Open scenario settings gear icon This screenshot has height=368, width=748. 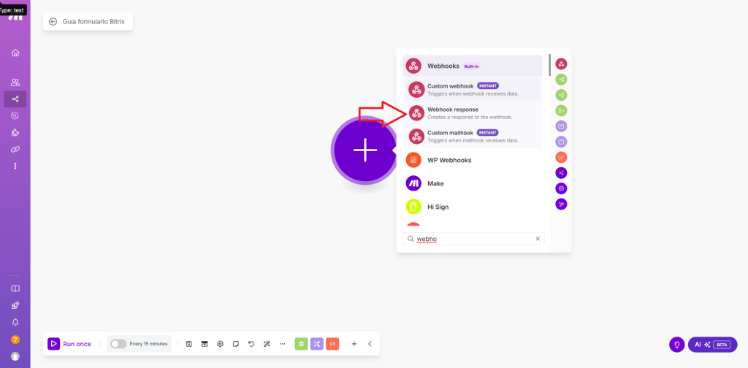tap(220, 344)
